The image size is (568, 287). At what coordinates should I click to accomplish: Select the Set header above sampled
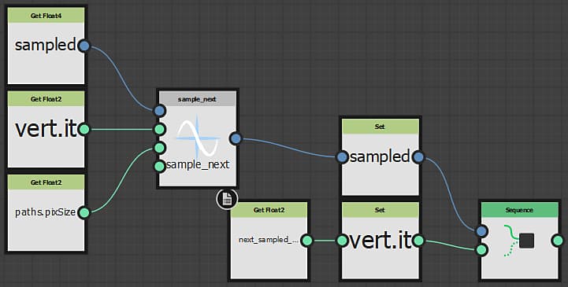point(381,127)
